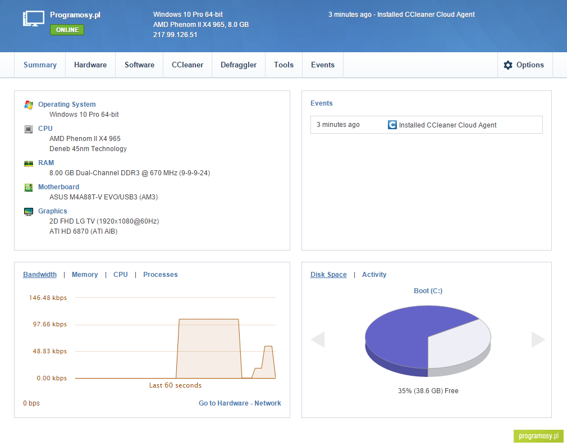
Task: Click the Motherboard heading link
Action: click(x=58, y=187)
